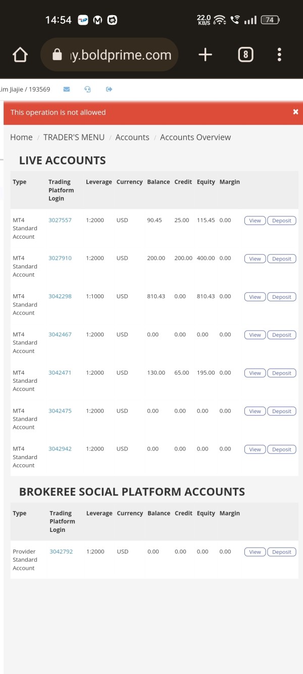The image size is (303, 674).
Task: Open a new browser tab
Action: click(205, 55)
